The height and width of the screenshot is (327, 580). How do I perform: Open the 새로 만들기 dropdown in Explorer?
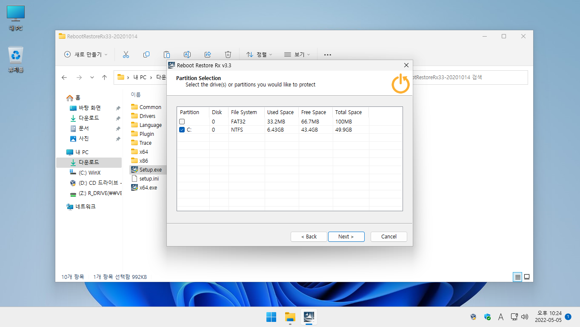[86, 54]
